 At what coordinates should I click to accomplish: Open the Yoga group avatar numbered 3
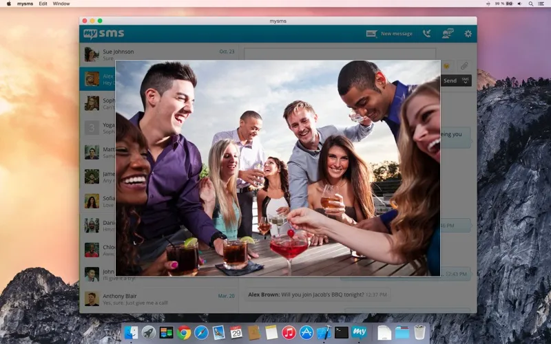point(92,128)
